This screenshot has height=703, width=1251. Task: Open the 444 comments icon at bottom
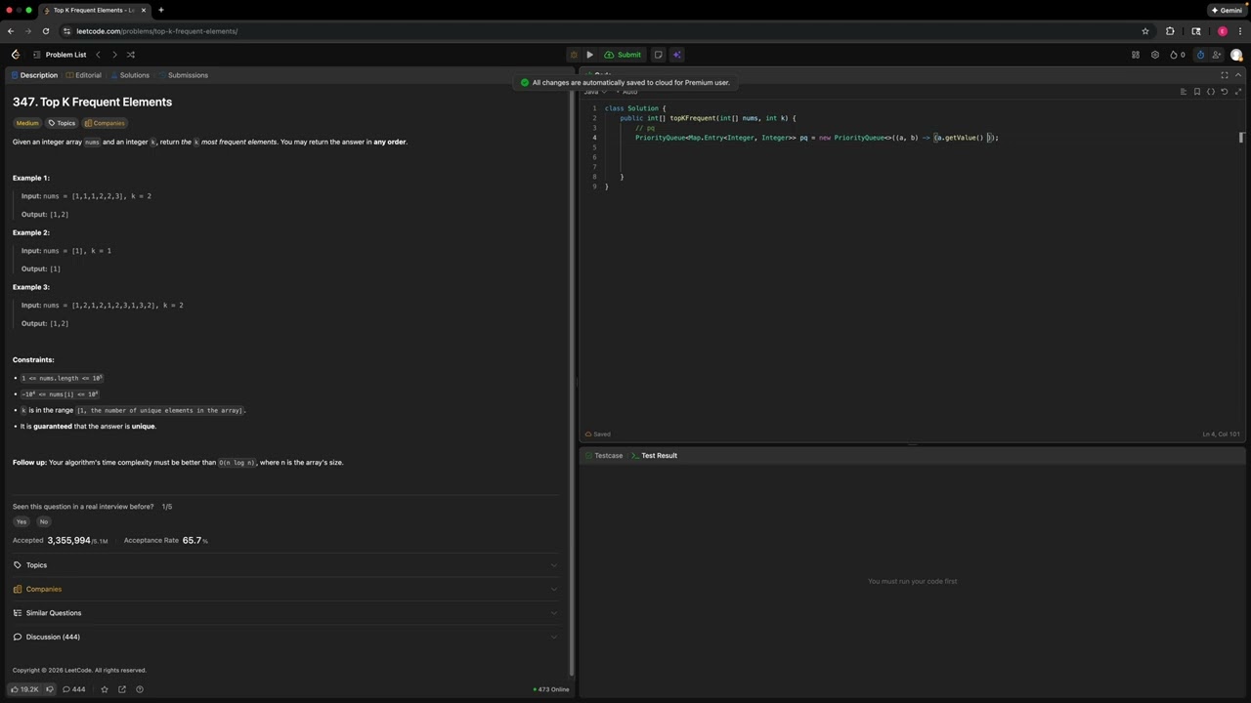coord(74,689)
